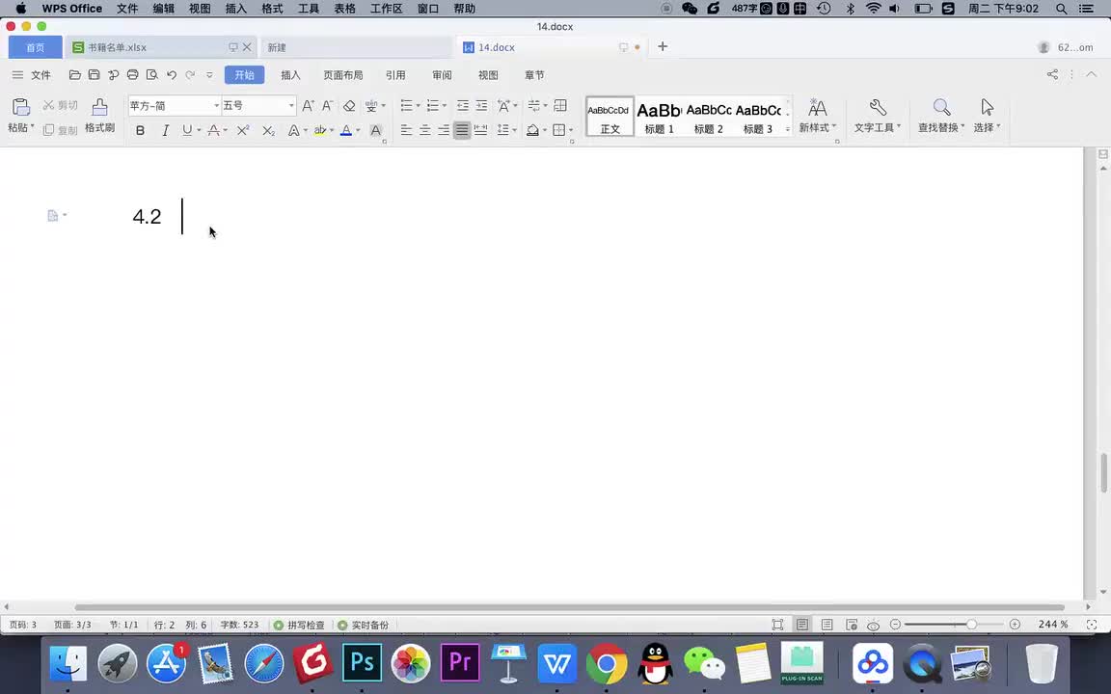Open the Review (审阅) ribbon tab

point(442,75)
